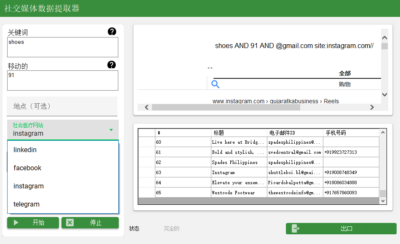Click the results table vertical scrollbar thumb
Image resolution: width=400 pixels, height=244 pixels.
point(383,193)
